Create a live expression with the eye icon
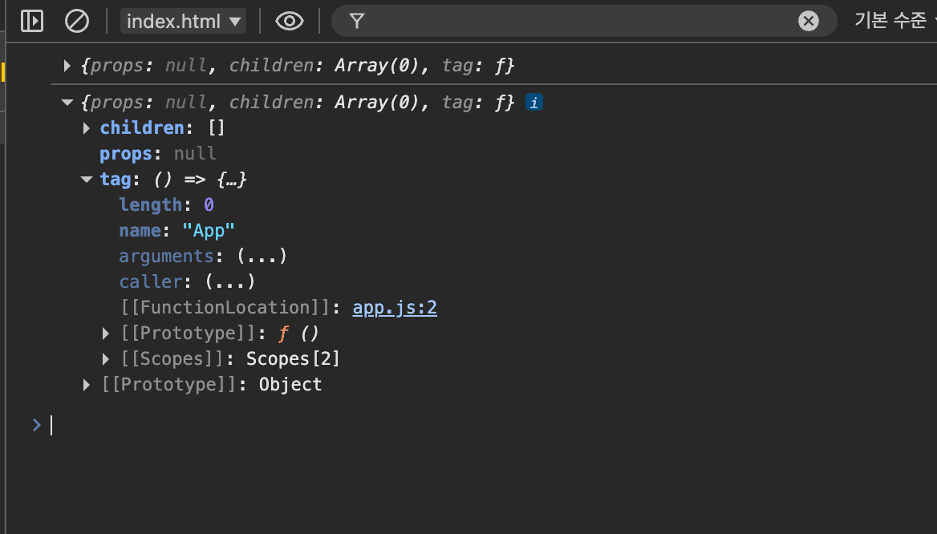937x534 pixels. tap(290, 22)
